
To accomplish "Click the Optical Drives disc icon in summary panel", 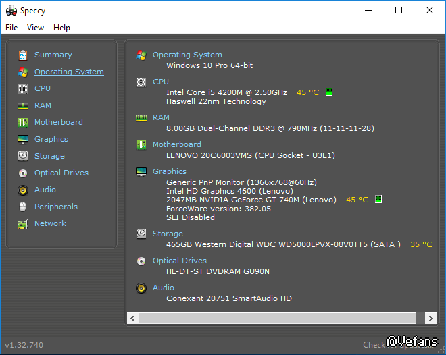I will pos(141,261).
